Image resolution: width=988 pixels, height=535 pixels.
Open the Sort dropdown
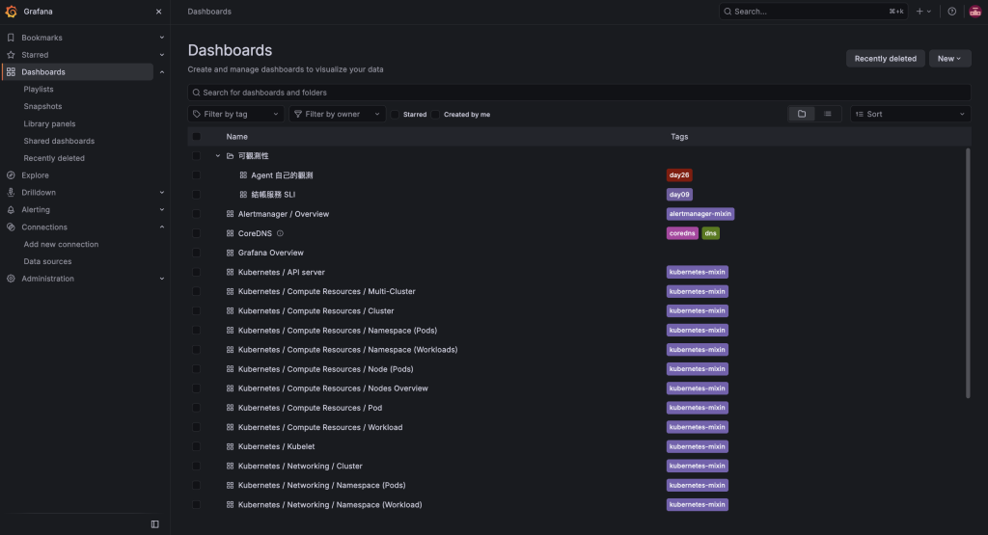coord(911,114)
